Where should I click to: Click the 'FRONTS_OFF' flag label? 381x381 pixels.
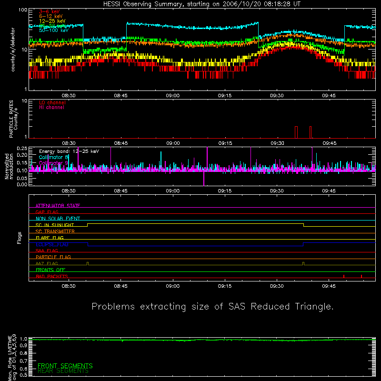click(x=50, y=270)
